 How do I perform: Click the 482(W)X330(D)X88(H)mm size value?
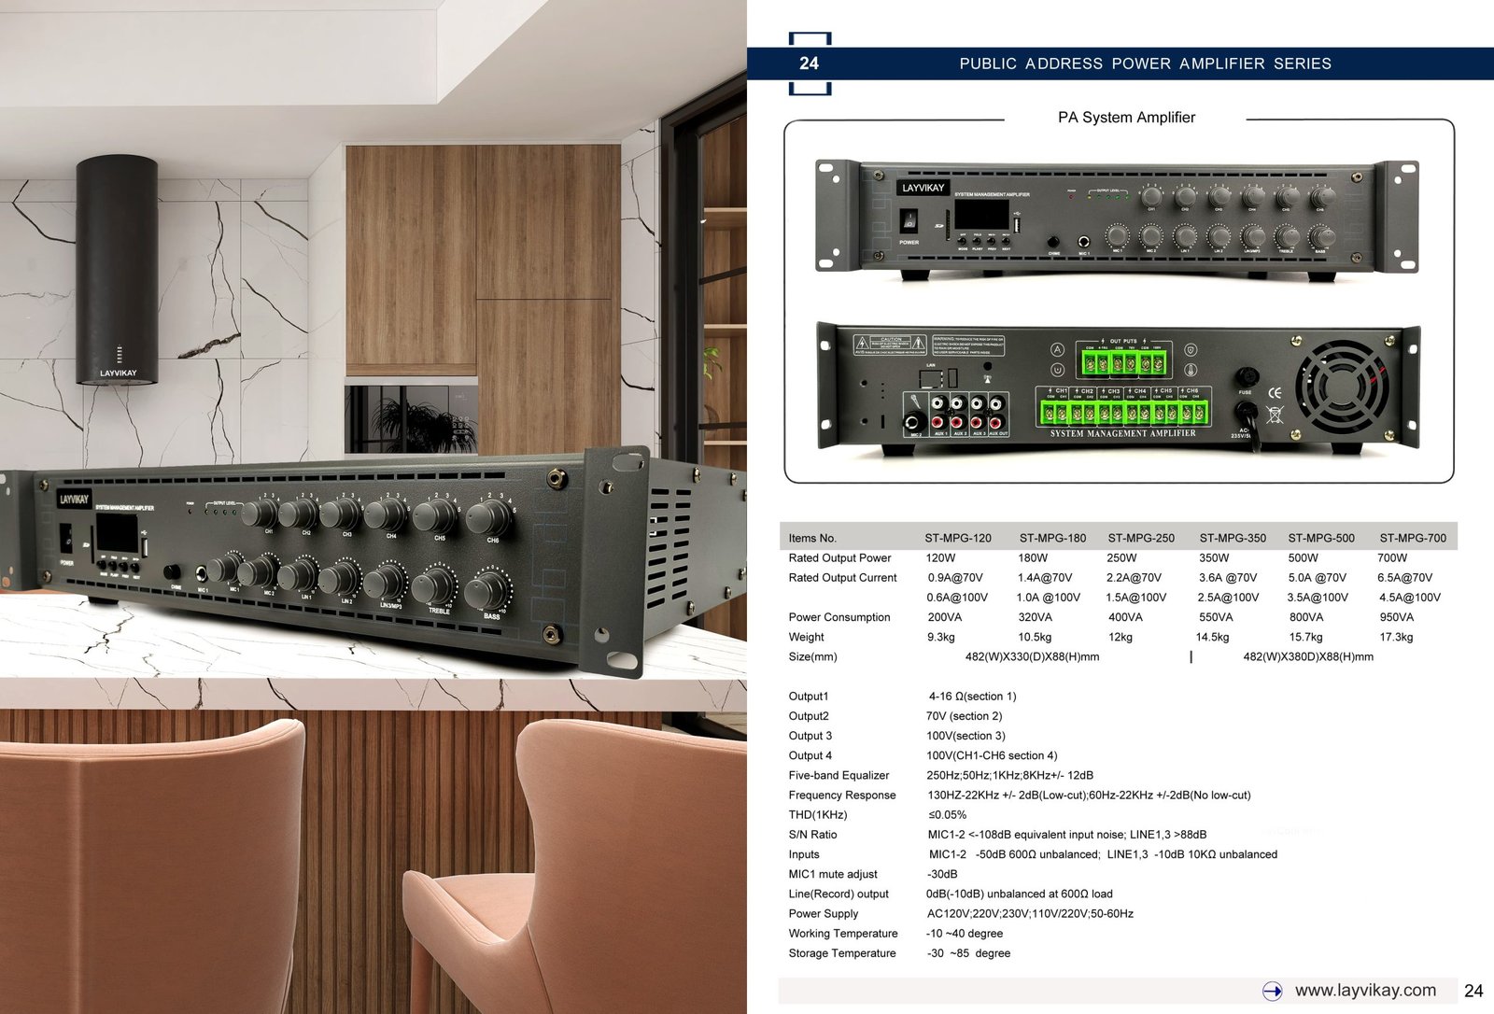pos(1032,656)
